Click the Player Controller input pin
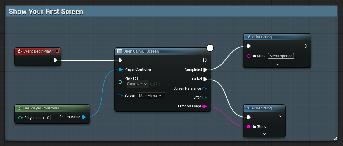Viewport: 343px width, 146px height. pyautogui.click(x=120, y=69)
